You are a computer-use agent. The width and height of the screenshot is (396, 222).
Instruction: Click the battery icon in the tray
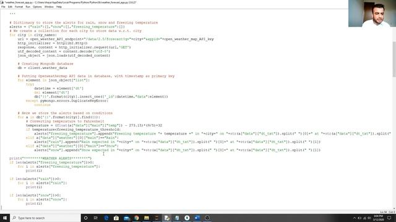[359, 218]
